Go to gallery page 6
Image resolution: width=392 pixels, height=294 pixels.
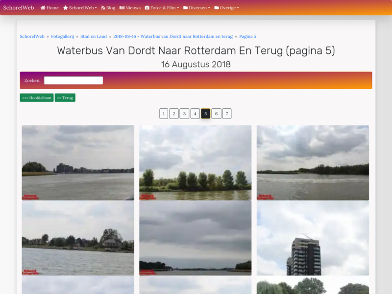[x=216, y=114]
